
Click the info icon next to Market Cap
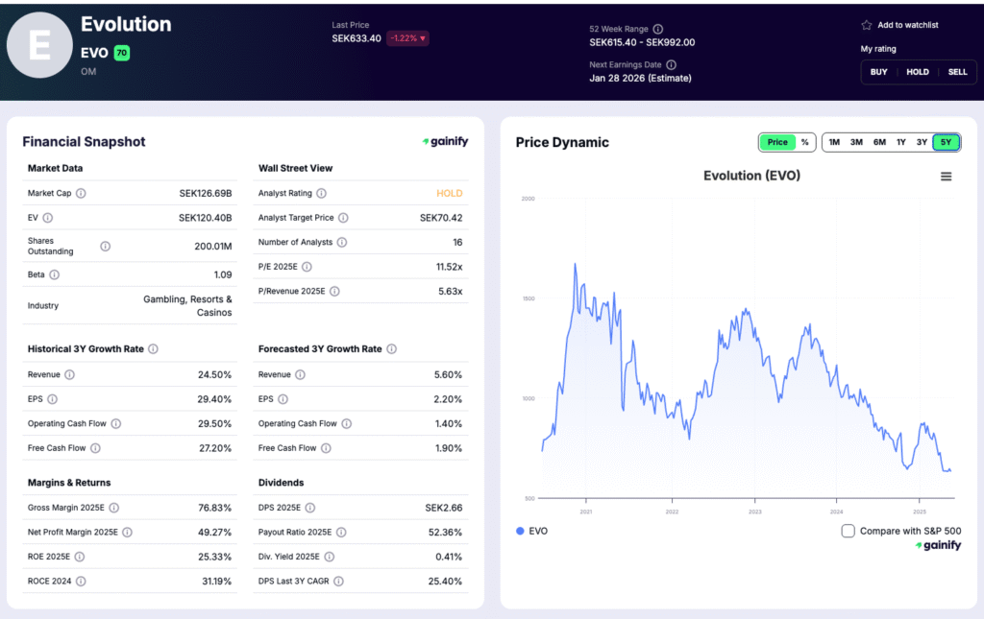81,192
